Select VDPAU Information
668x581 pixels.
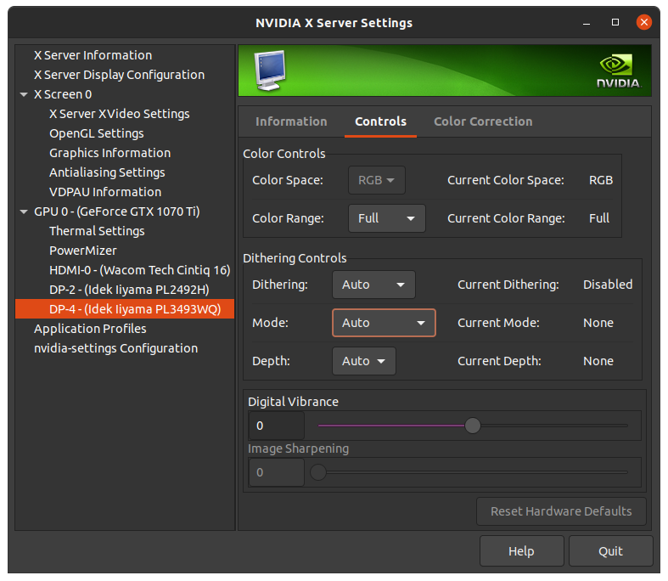(x=105, y=192)
